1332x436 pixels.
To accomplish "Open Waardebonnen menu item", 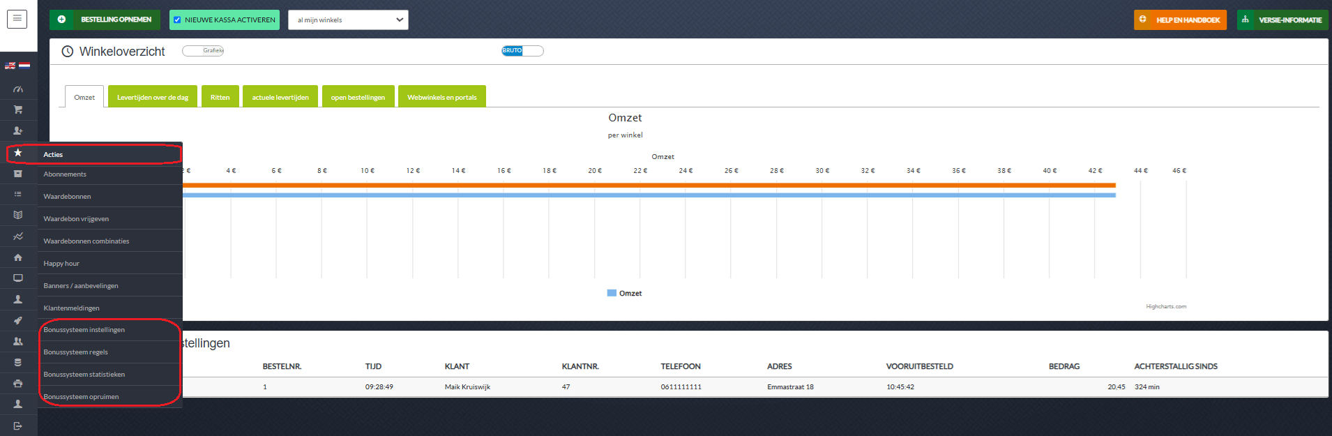I will 110,197.
